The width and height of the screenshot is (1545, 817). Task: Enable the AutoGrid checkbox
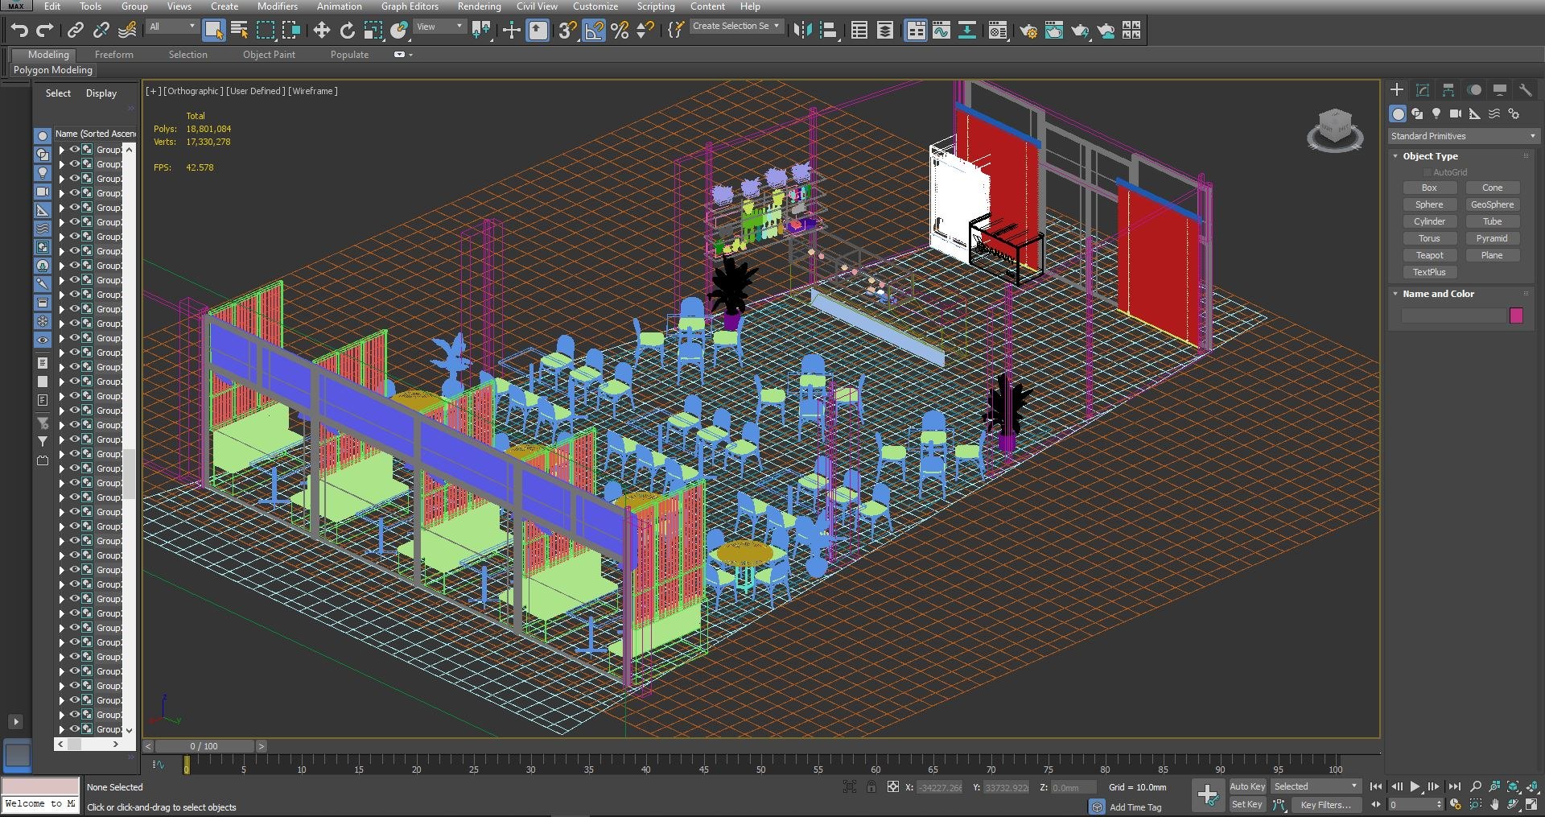coord(1428,172)
